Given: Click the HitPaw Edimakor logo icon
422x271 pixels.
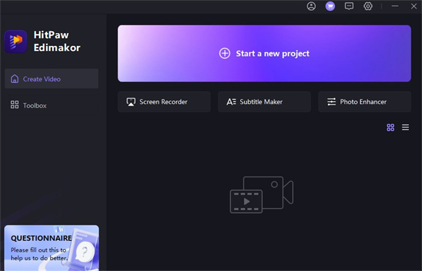Looking at the screenshot, I should (16, 42).
